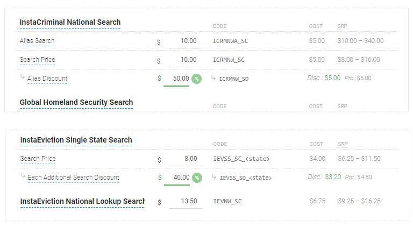Toggle percent icon beside Each Additional Search Discount
The height and width of the screenshot is (227, 413).
[x=197, y=178]
